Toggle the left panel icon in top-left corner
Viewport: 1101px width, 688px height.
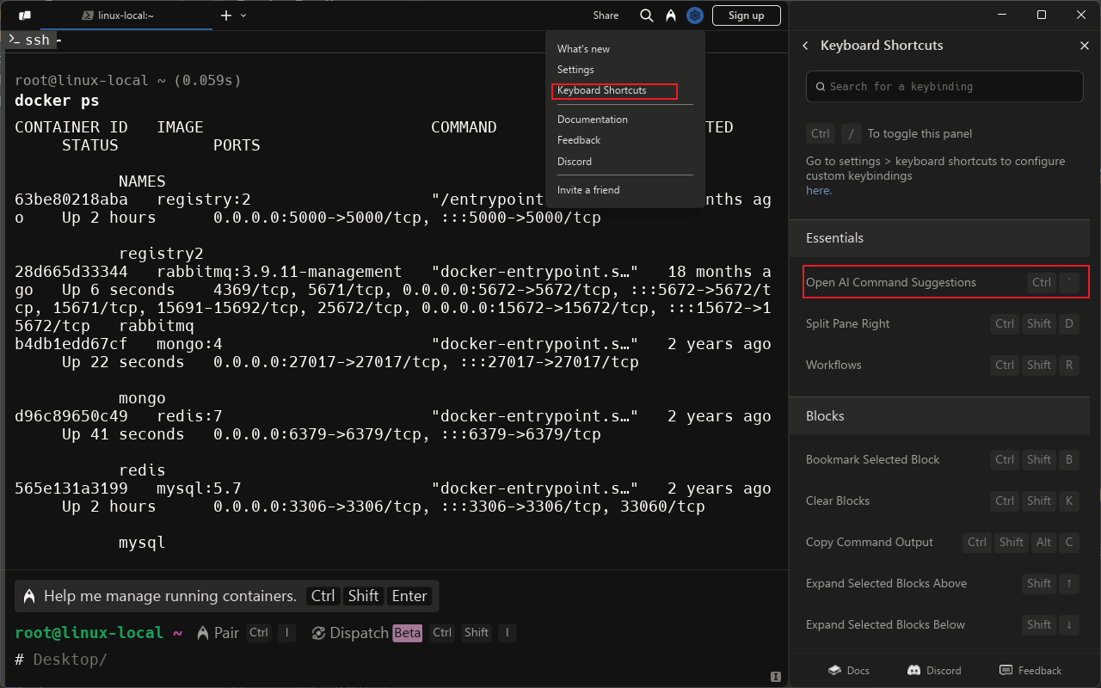pyautogui.click(x=25, y=15)
